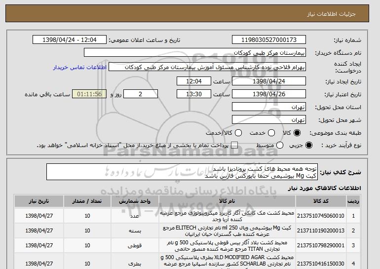Click the remaining days field showing 2

(141, 94)
